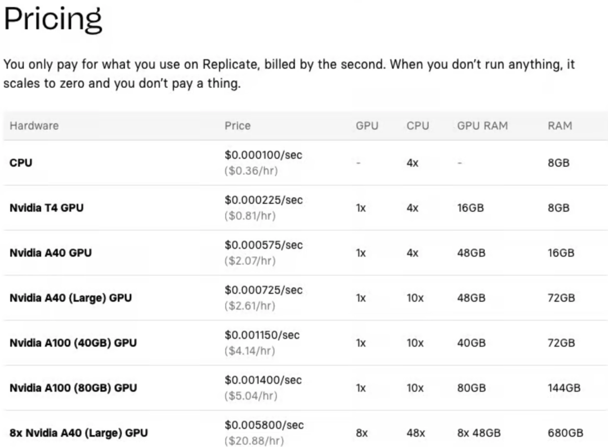Screen dimensions: 608x447
Task: Select the Nvidia T4 GPU row label
Action: [47, 208]
